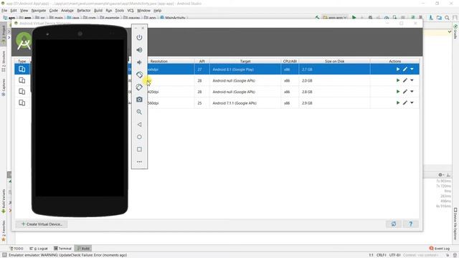Sort devices by Target column header

pos(245,61)
